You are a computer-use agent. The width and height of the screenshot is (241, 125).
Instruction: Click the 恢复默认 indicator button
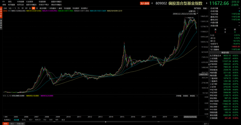[7, 119]
